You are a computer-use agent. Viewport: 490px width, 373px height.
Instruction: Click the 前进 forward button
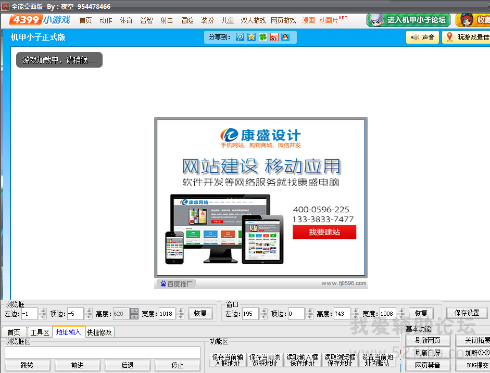(x=78, y=365)
